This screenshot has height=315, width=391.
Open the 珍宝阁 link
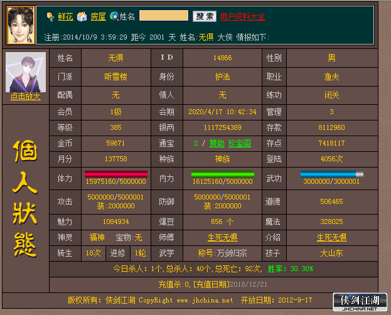click(239, 144)
